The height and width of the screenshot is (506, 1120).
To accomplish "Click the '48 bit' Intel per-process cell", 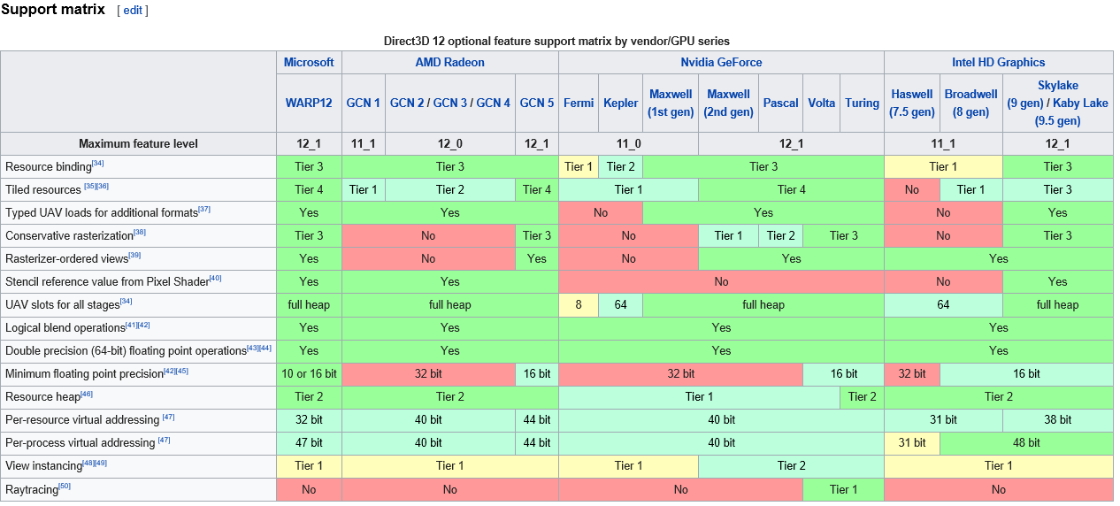I will point(1026,442).
